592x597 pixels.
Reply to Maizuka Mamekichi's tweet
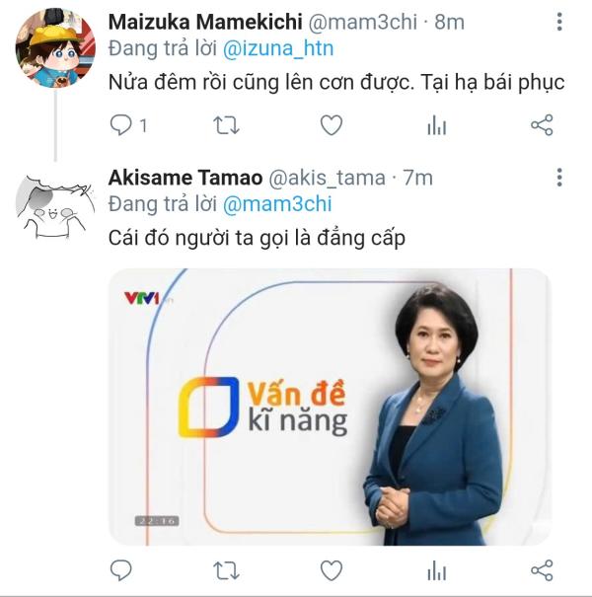pyautogui.click(x=120, y=125)
